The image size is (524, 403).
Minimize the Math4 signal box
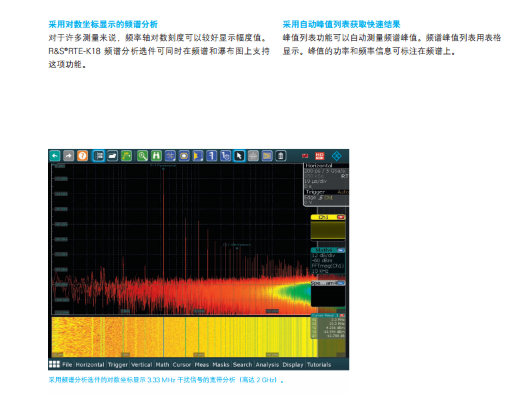(x=341, y=250)
